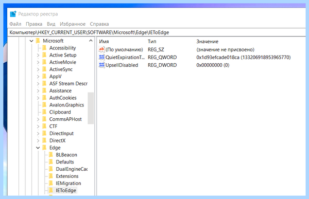This screenshot has width=309, height=199.
Task: Select the UpsellDisabled value name
Action: (x=122, y=65)
